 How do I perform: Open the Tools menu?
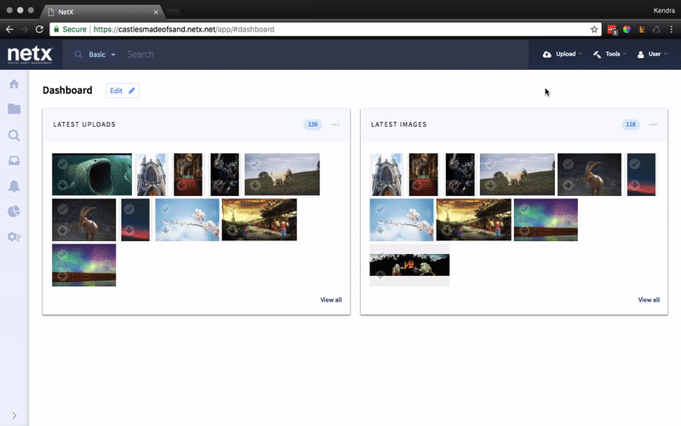[609, 55]
